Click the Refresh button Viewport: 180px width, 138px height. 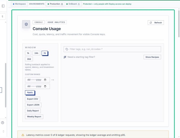156,22
